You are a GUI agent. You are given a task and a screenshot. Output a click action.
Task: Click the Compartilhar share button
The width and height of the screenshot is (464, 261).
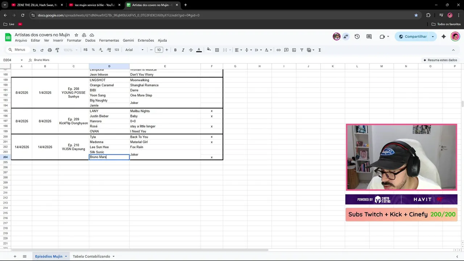click(412, 37)
